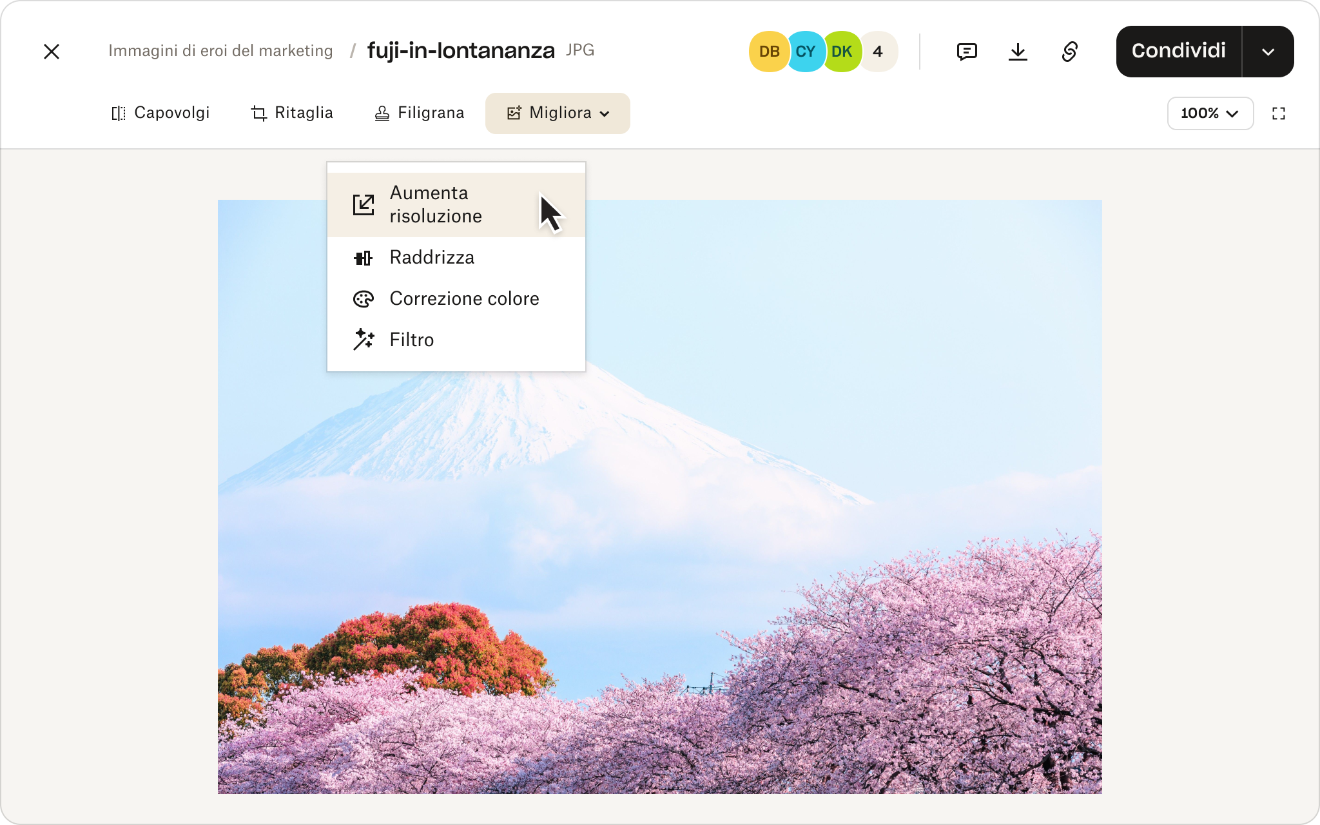Select the DK user avatar
1320x825 pixels.
pos(842,52)
